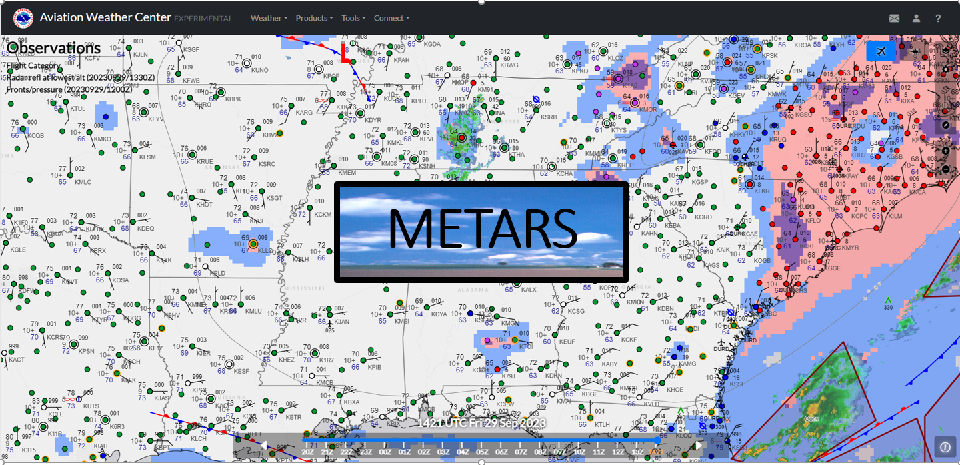Click the KHEZ station label

286,360
